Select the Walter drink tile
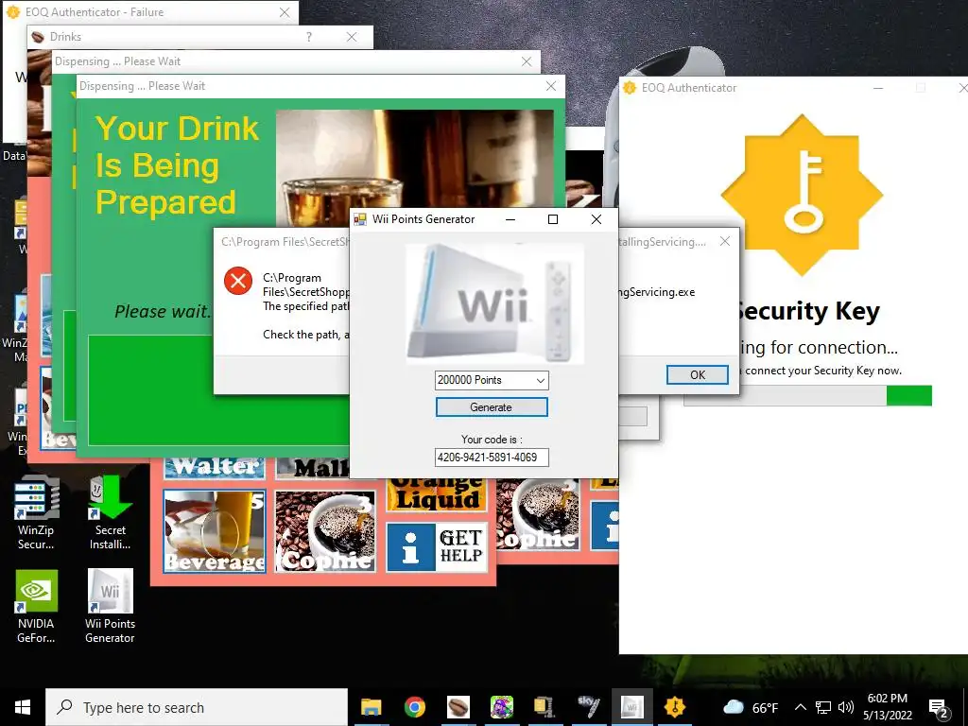 point(215,467)
